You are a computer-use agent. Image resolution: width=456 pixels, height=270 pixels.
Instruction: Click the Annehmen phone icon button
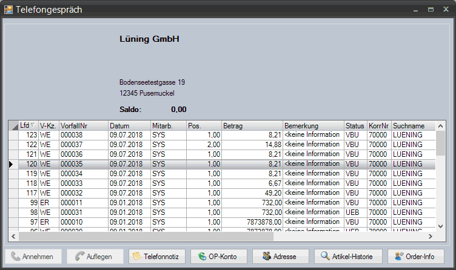(15, 257)
